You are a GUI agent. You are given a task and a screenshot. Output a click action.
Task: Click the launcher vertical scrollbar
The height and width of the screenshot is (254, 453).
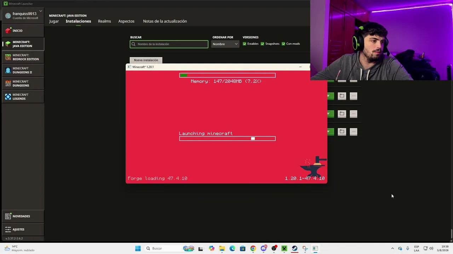coord(452,234)
